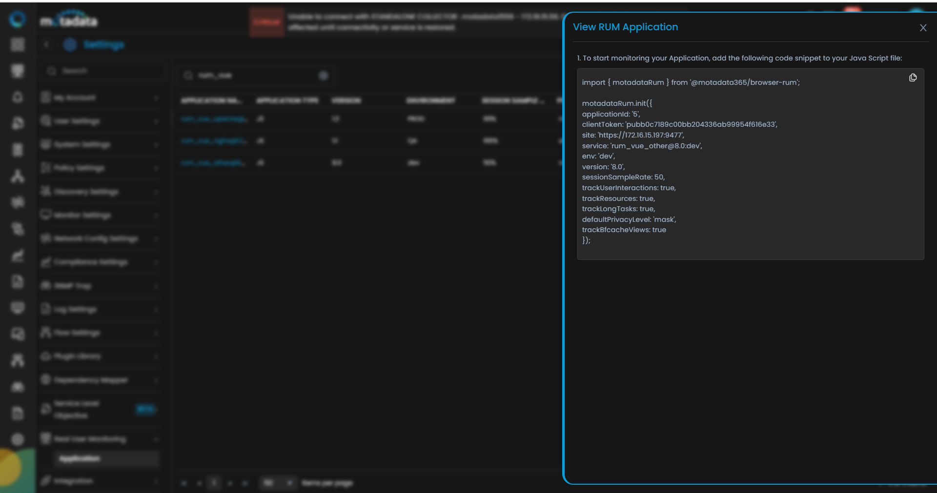Collapse the Real User Monitoring group
The image size is (937, 493).
(x=100, y=439)
